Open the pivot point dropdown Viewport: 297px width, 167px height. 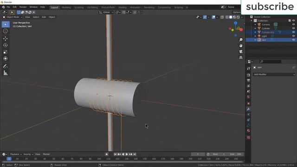click(x=118, y=13)
